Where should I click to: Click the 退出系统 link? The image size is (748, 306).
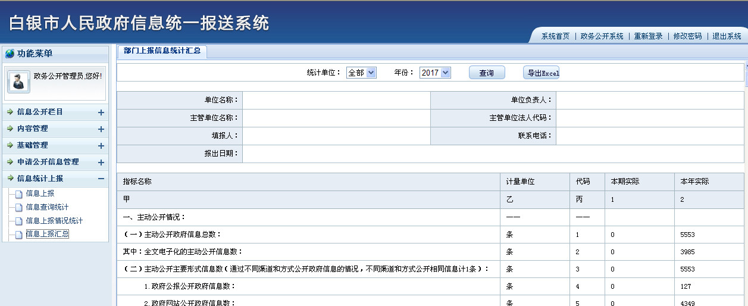pyautogui.click(x=727, y=36)
